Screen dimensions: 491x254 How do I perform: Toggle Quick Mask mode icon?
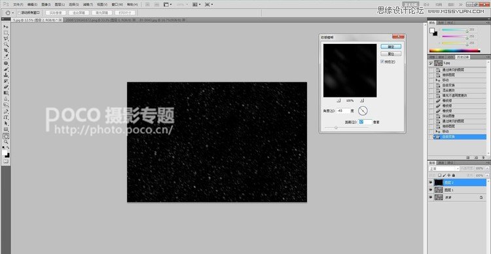(x=6, y=161)
